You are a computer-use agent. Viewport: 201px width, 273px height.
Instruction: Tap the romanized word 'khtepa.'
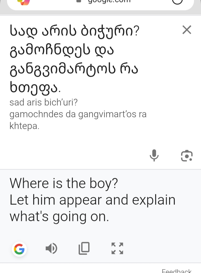(25, 126)
